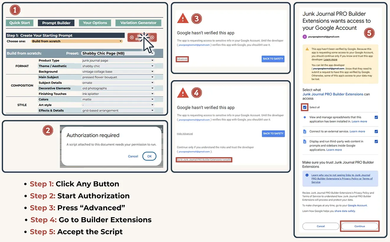This screenshot has width=390, height=242.
Task: Click Go to Junk Journal PRO Builder Extensions link
Action: click(x=204, y=160)
